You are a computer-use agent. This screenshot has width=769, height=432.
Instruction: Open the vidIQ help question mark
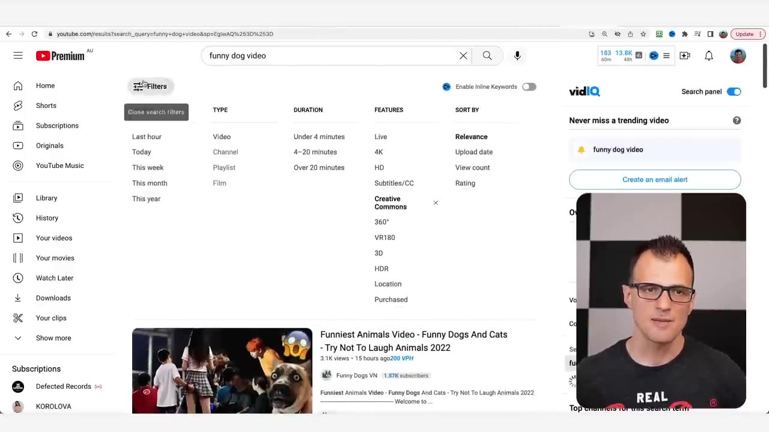click(737, 121)
